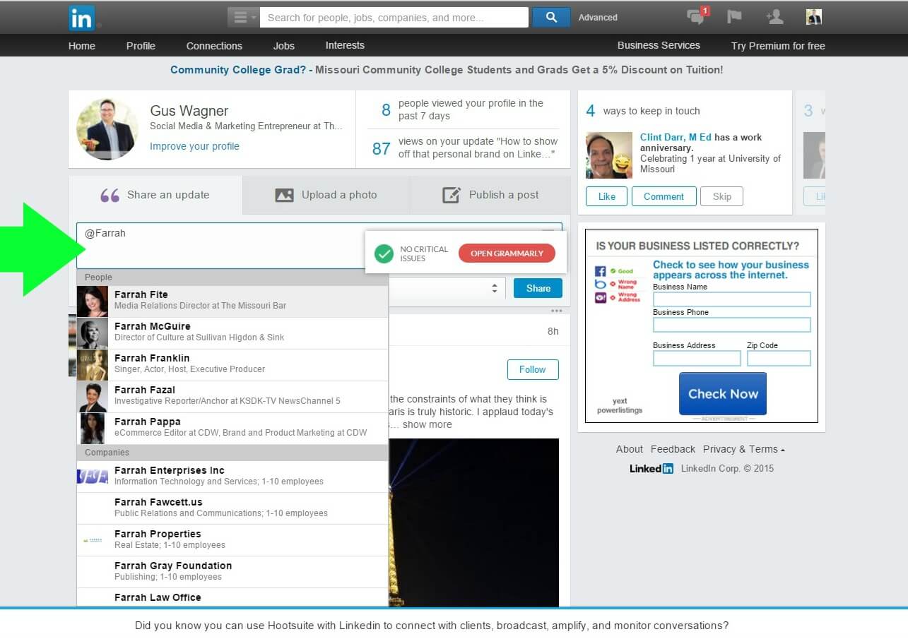This screenshot has height=639, width=908.
Task: Click the Business Name input field
Action: point(731,299)
